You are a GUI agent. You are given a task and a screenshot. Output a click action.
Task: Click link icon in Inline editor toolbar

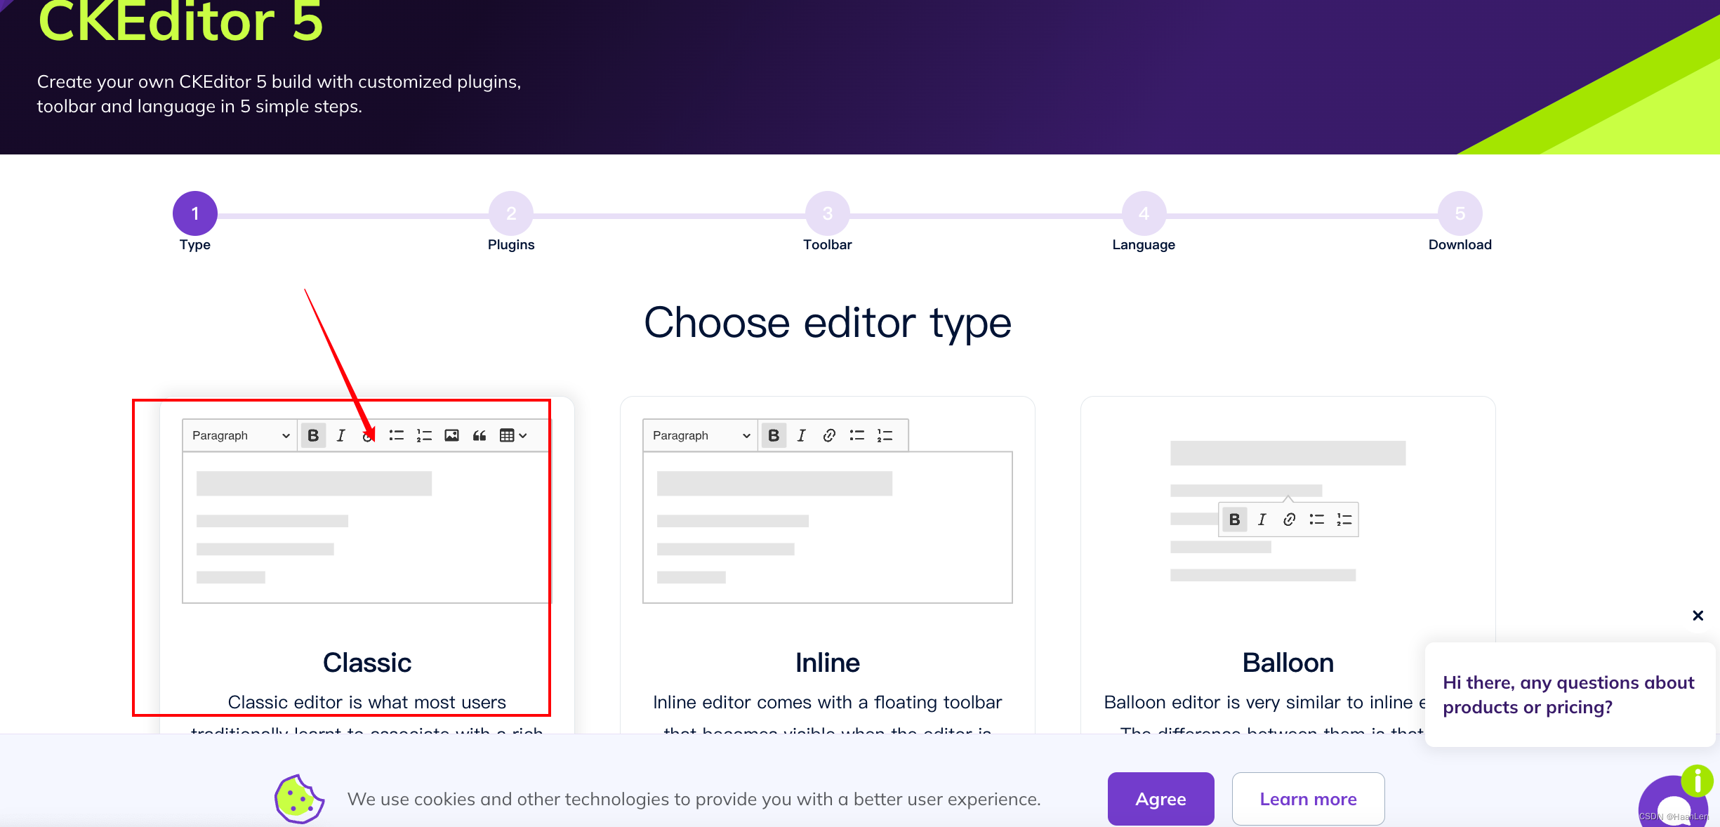829,435
